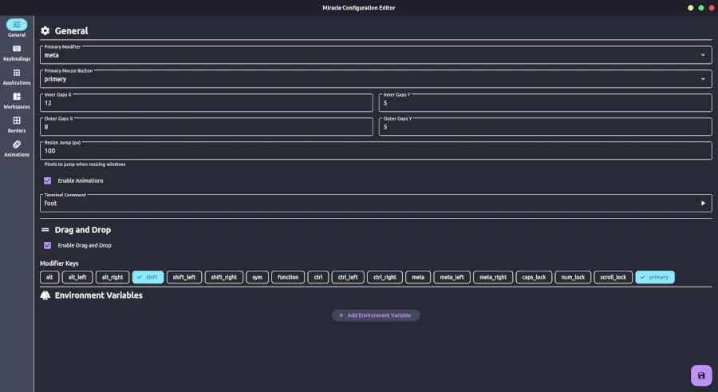The height and width of the screenshot is (392, 718).
Task: Go to the Workspaces section
Action: (x=17, y=100)
